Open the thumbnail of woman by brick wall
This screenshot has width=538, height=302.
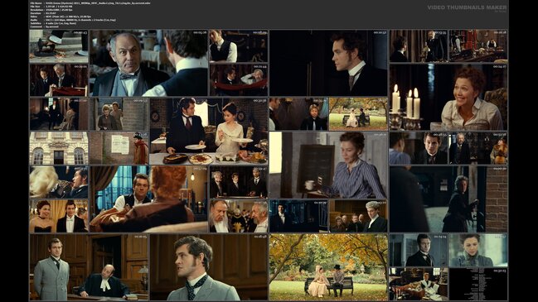[x=448, y=199]
